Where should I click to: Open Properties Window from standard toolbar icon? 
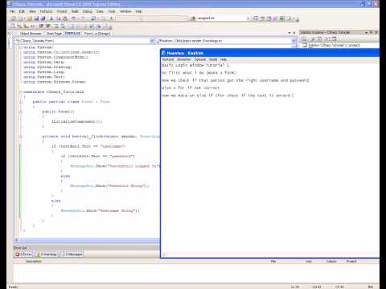coord(262,18)
